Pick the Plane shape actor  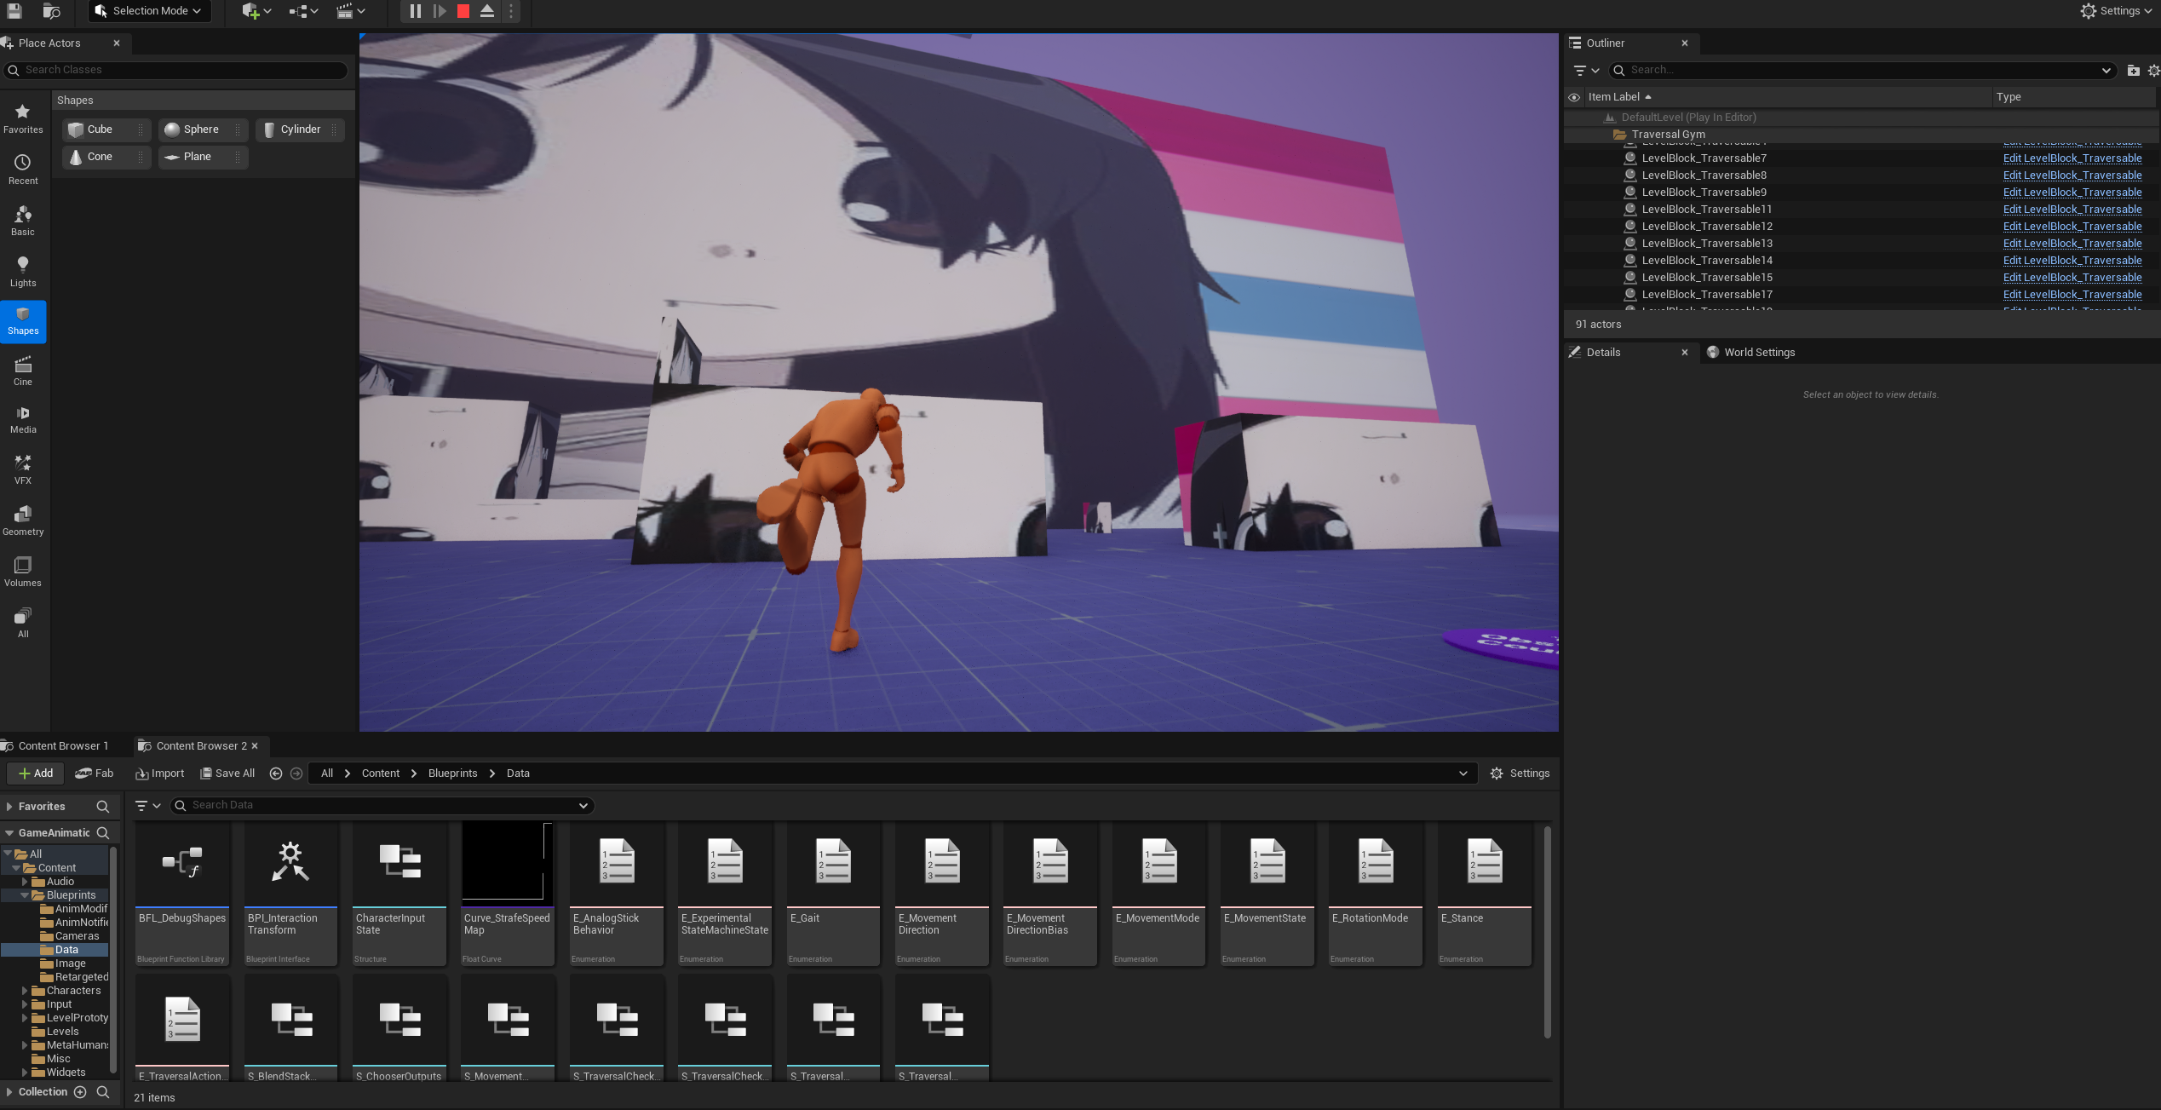[x=203, y=157]
